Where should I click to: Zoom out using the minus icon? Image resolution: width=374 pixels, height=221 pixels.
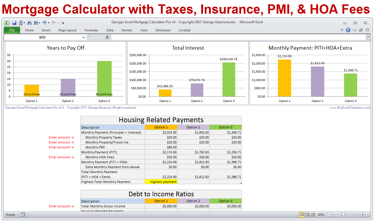tap(329, 215)
